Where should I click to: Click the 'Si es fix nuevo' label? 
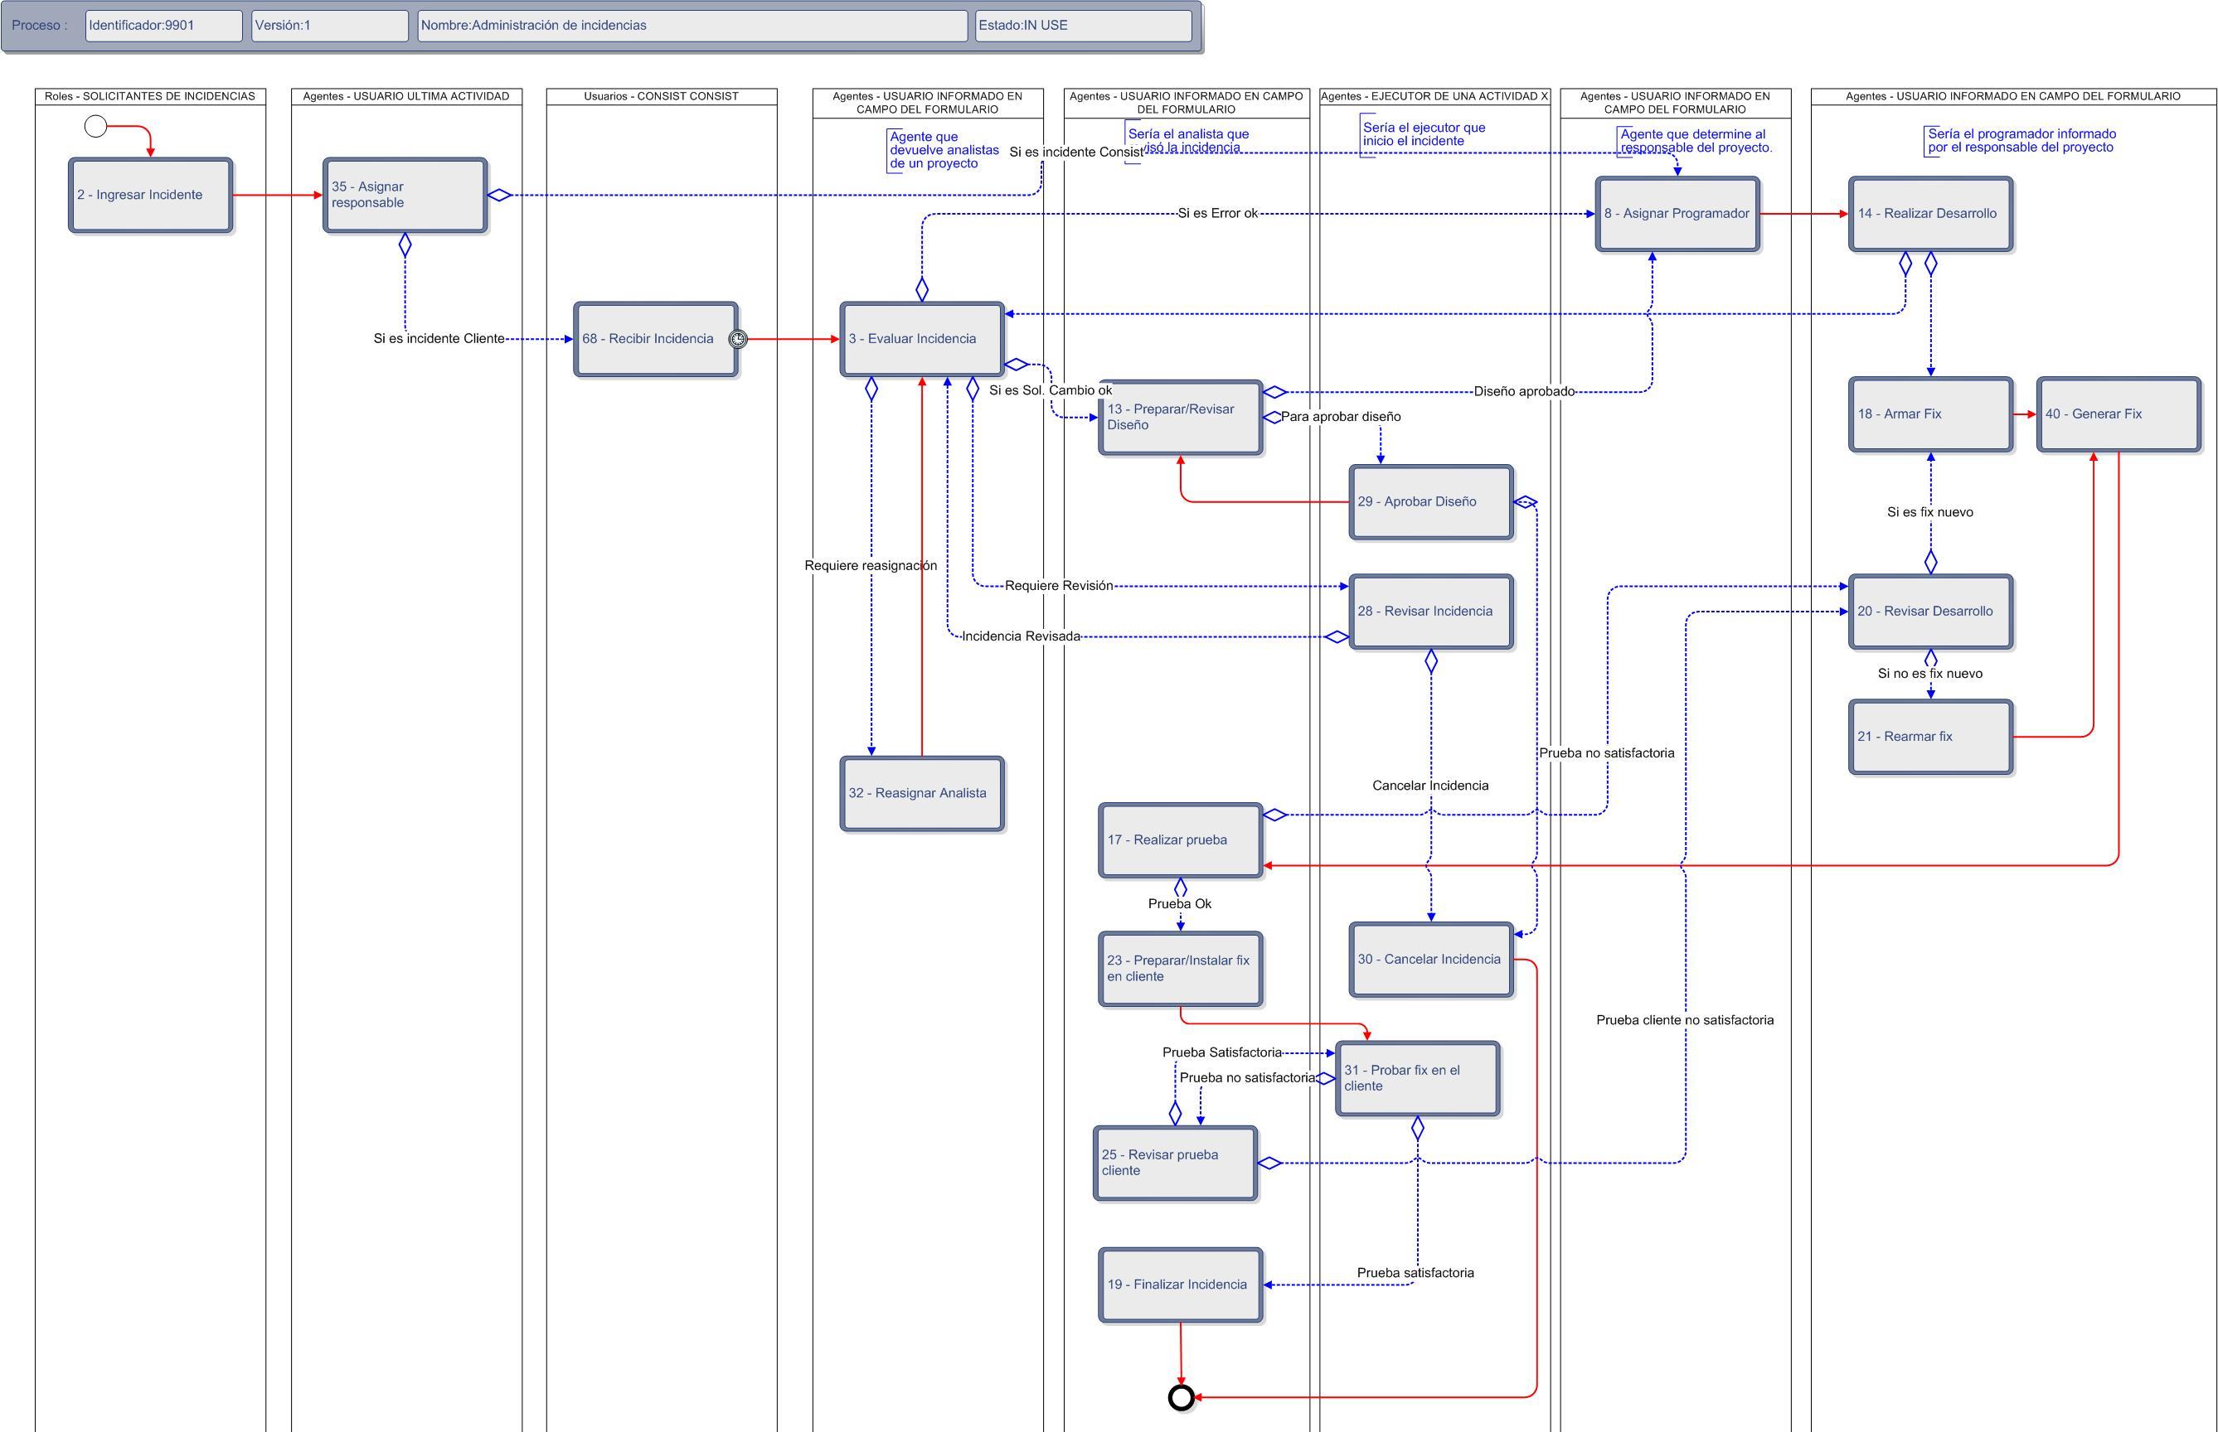point(1930,512)
